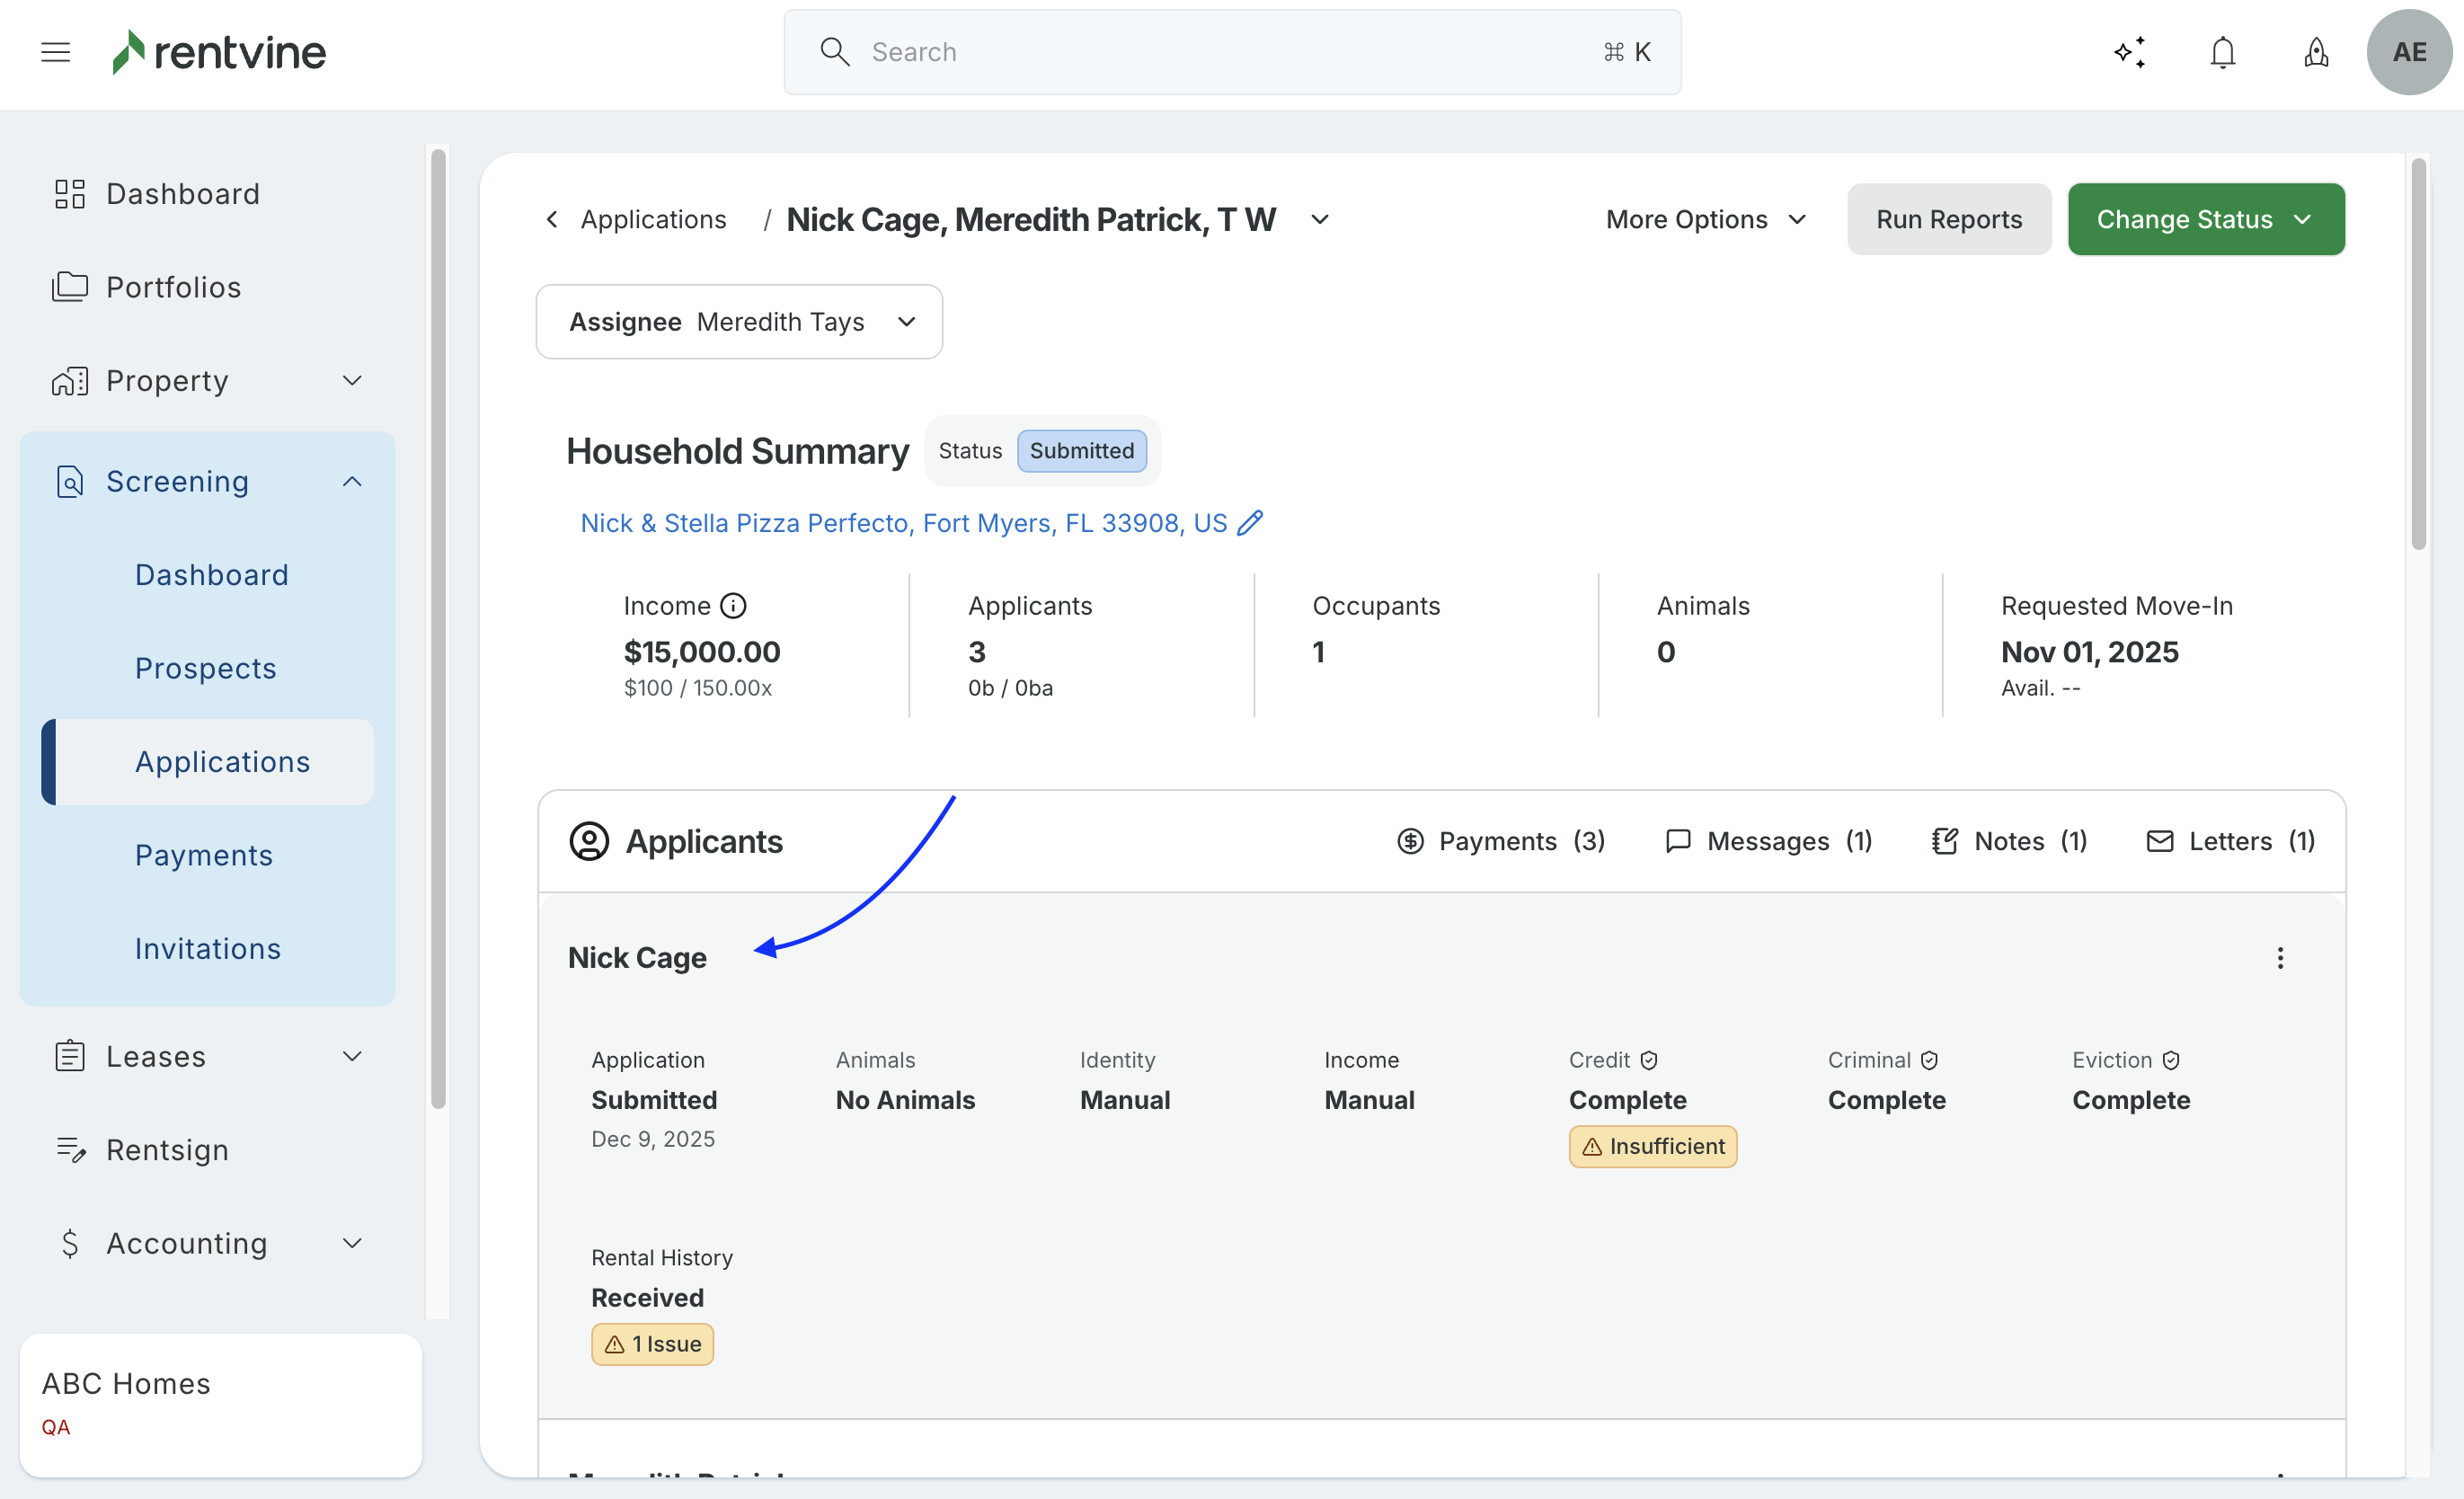Screen dimensions: 2464x1499
Task: Click the Run Reports button
Action: click(1948, 219)
